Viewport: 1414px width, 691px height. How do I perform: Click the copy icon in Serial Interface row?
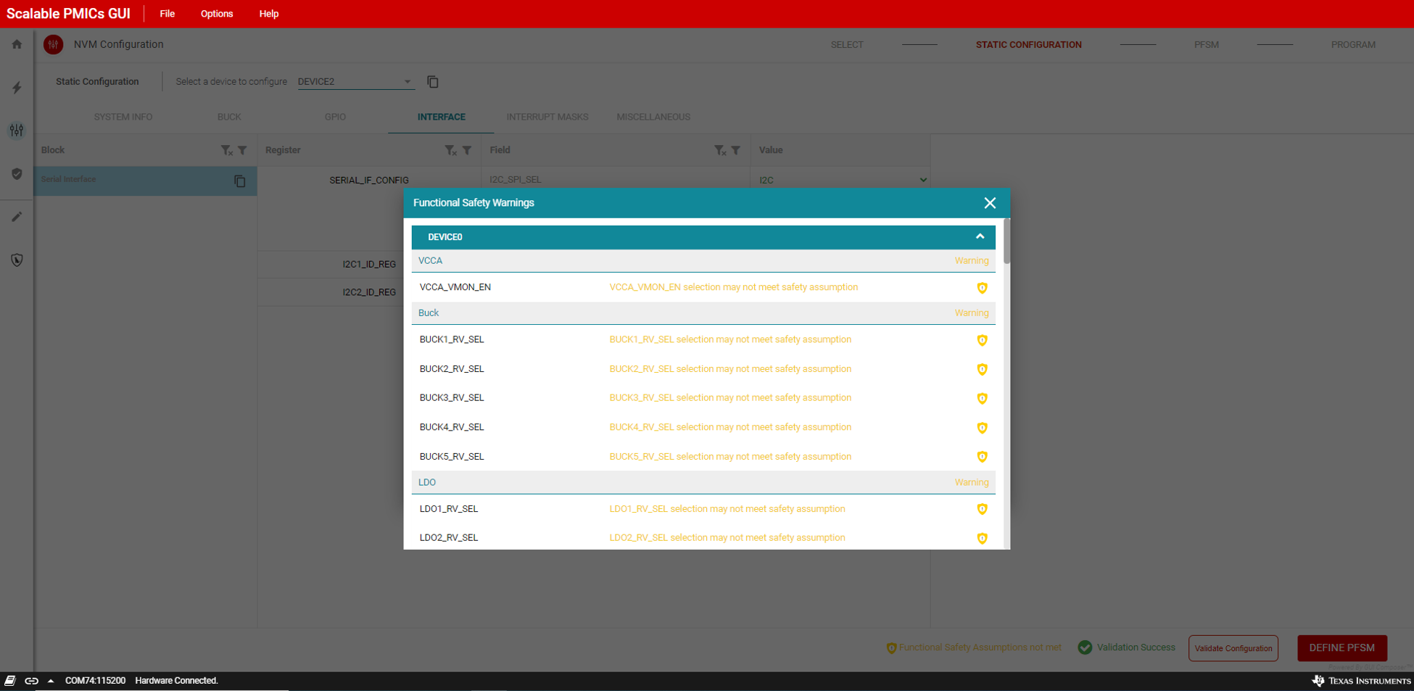[x=240, y=181]
